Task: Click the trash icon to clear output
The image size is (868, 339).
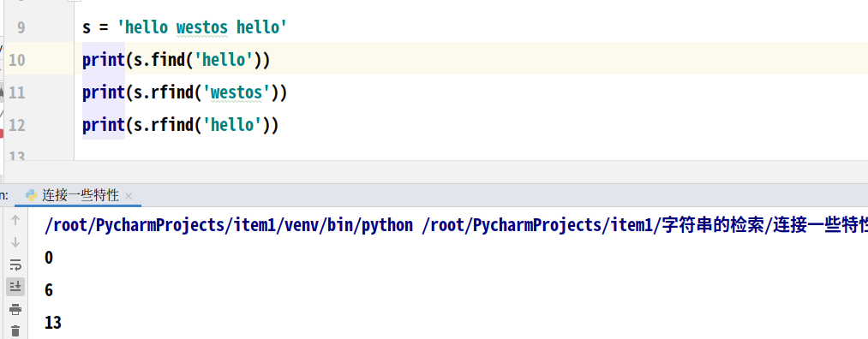Action: [x=15, y=330]
